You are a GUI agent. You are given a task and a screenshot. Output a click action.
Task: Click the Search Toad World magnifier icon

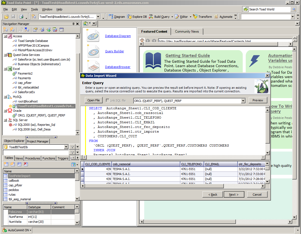[294, 9]
